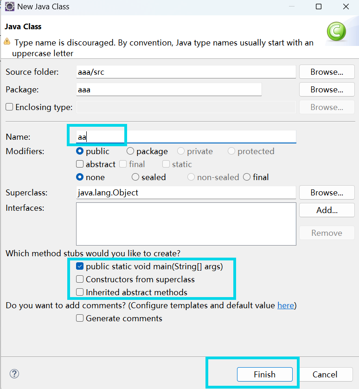Enable 'Generate comments'
Screen dimensions: 359x389
pos(79,318)
